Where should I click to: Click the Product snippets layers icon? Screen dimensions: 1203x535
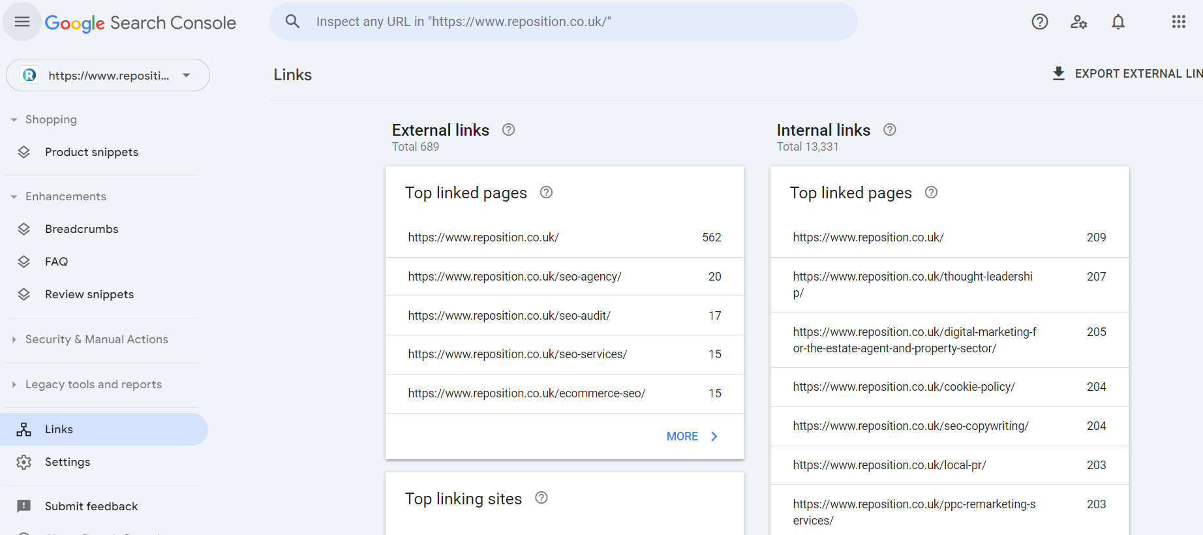click(x=24, y=152)
